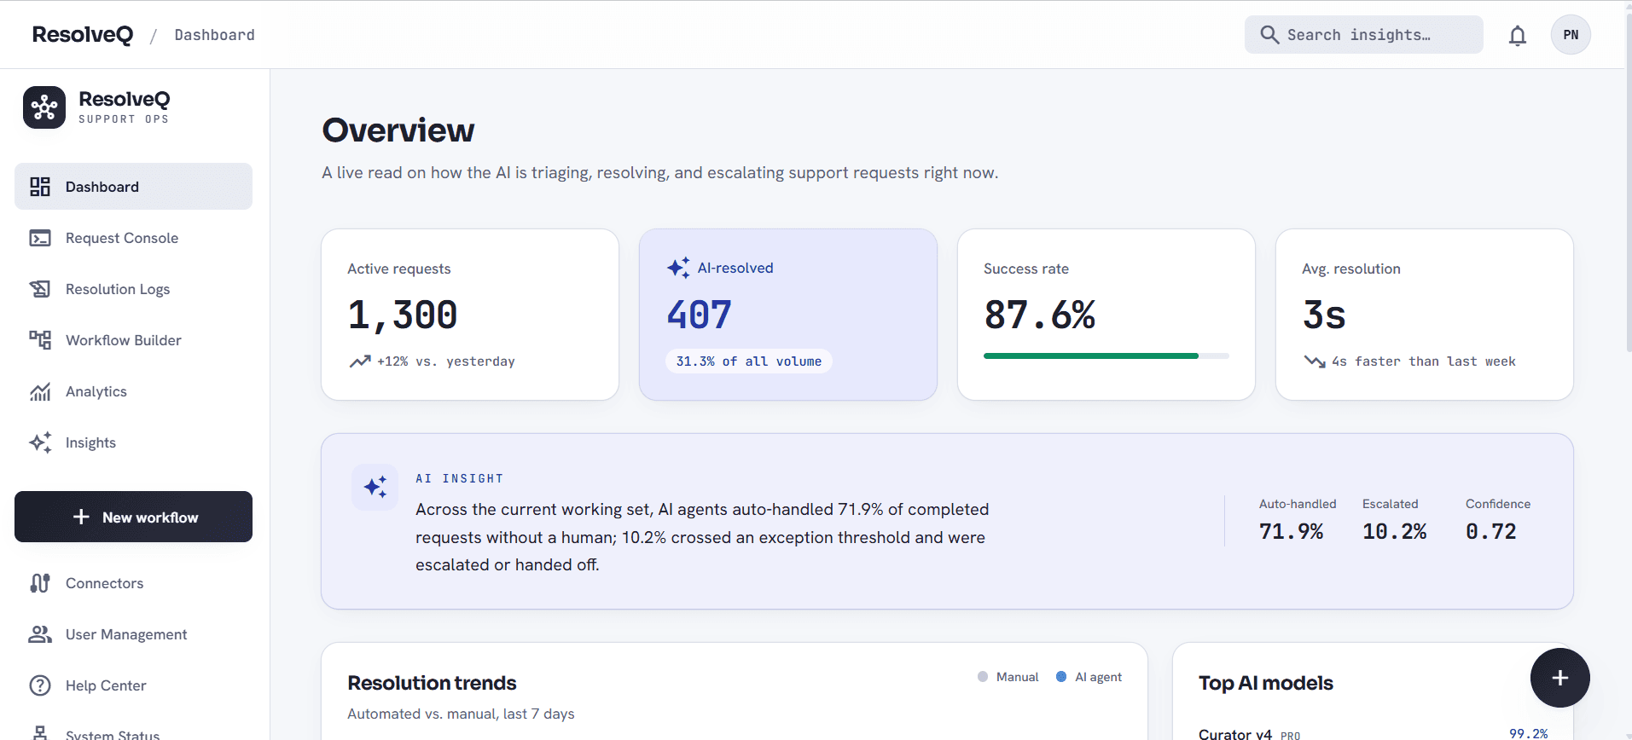
Task: Open Workflow Builder
Action: pyautogui.click(x=133, y=340)
